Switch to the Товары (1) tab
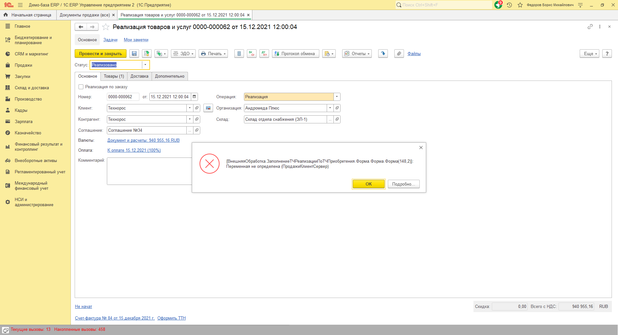 114,76
